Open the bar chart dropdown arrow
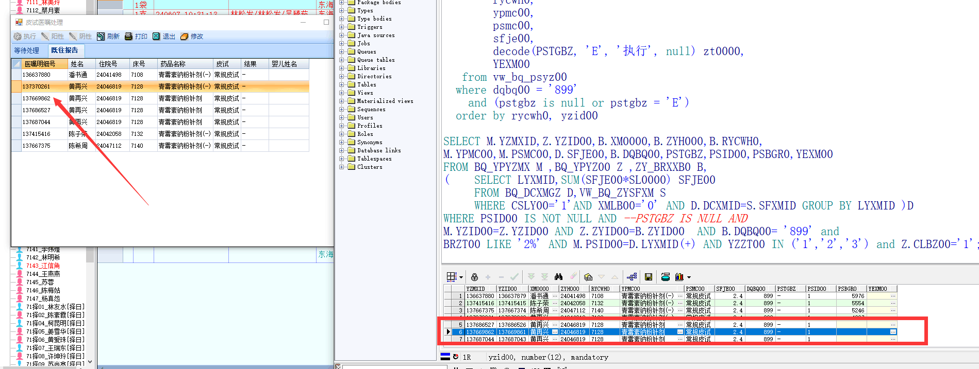Viewport: 979px width, 369px height. pyautogui.click(x=689, y=277)
